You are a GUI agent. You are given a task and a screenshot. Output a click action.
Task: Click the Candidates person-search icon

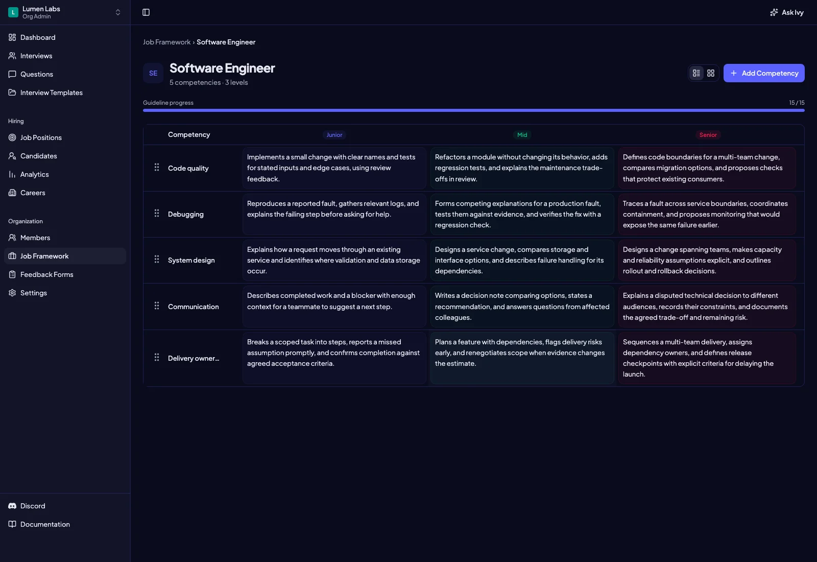click(x=12, y=156)
